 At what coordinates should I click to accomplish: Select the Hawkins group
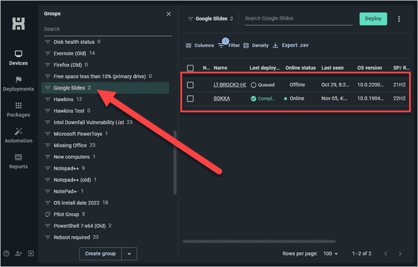[x=105, y=99]
